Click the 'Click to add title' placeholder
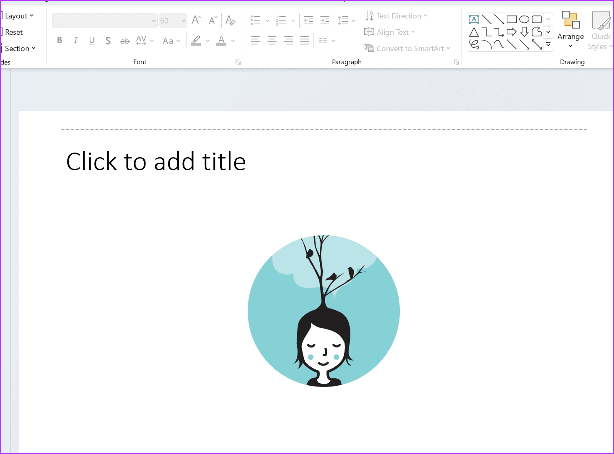 pos(324,162)
